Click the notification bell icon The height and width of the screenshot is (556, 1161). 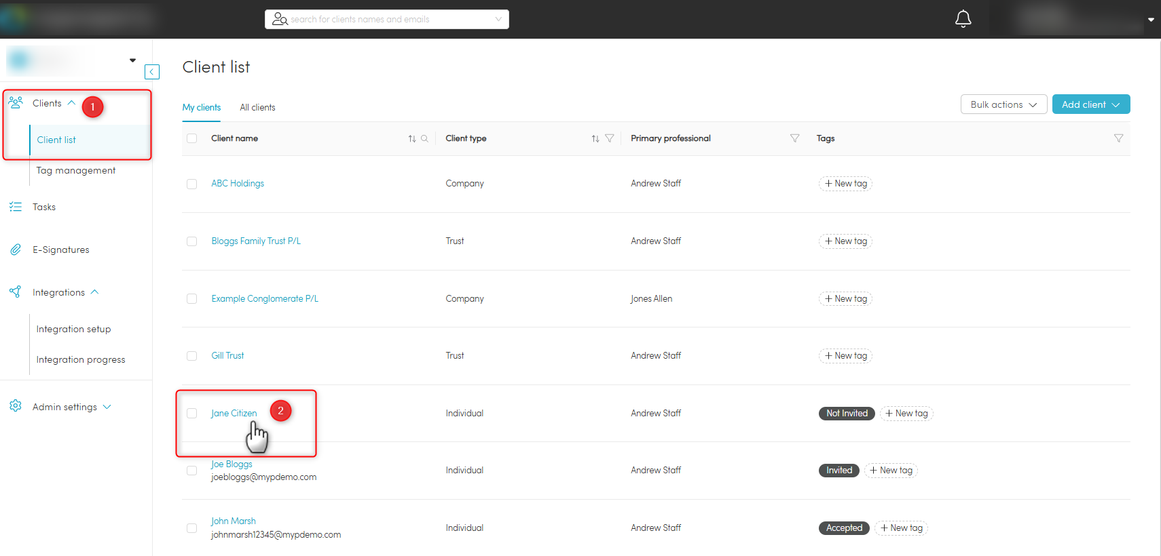[x=963, y=19]
